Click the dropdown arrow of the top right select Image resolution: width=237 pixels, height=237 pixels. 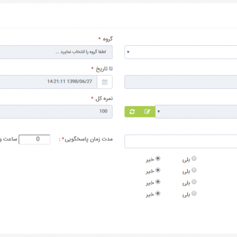click(x=128, y=52)
